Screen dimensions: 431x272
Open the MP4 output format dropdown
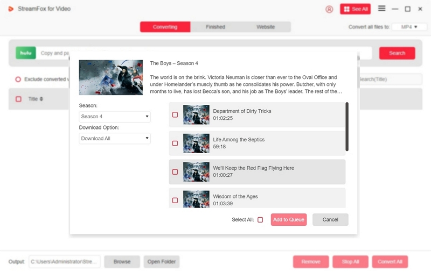point(409,27)
